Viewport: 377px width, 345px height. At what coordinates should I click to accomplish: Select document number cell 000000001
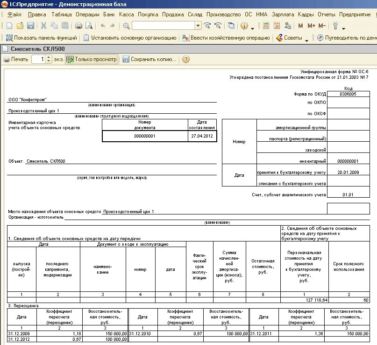(145, 136)
